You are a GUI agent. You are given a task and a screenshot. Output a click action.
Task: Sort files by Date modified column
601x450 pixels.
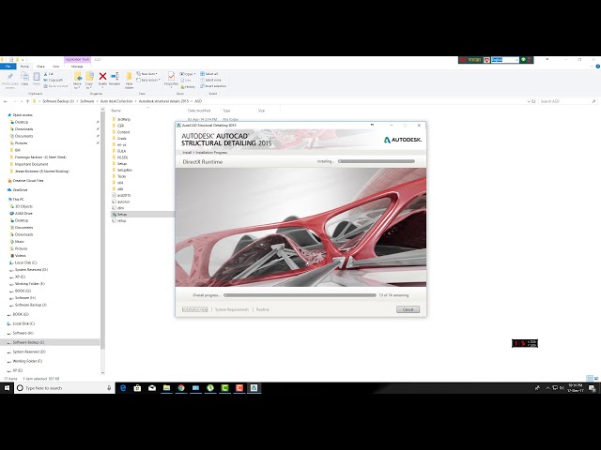199,111
